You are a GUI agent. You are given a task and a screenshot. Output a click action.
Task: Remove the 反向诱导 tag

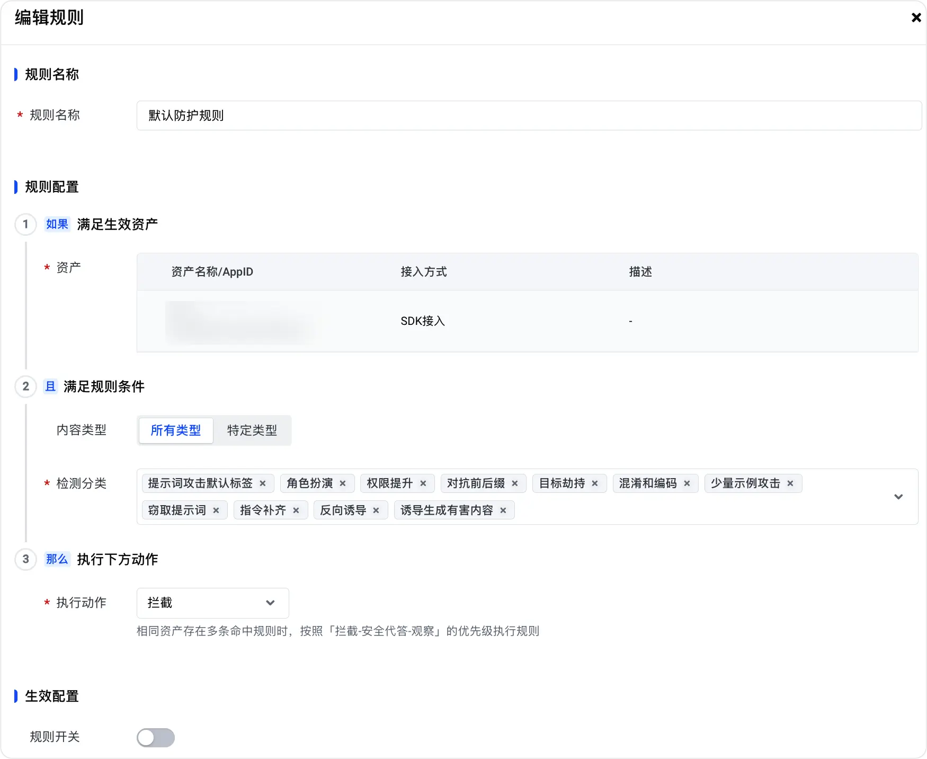(x=376, y=510)
